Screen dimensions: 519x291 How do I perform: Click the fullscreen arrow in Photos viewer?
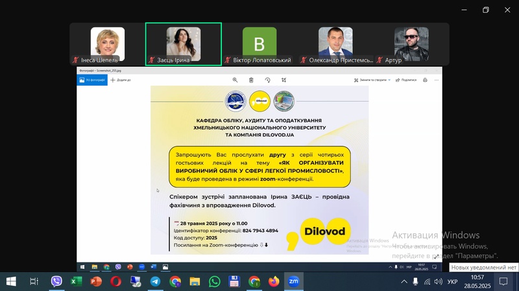pos(436,257)
